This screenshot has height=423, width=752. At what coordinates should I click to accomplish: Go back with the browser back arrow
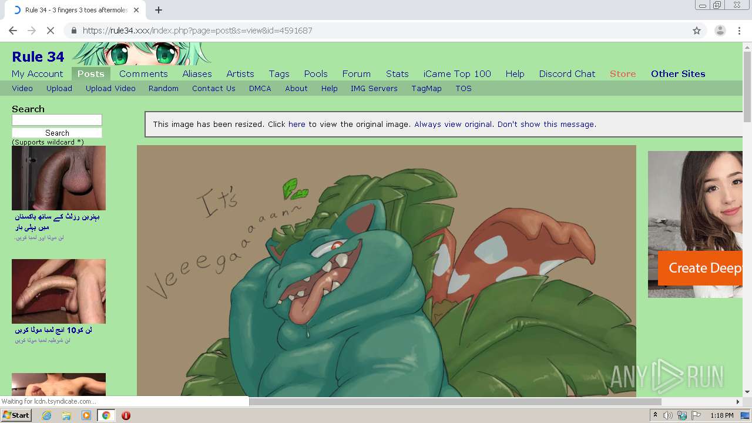(13, 31)
